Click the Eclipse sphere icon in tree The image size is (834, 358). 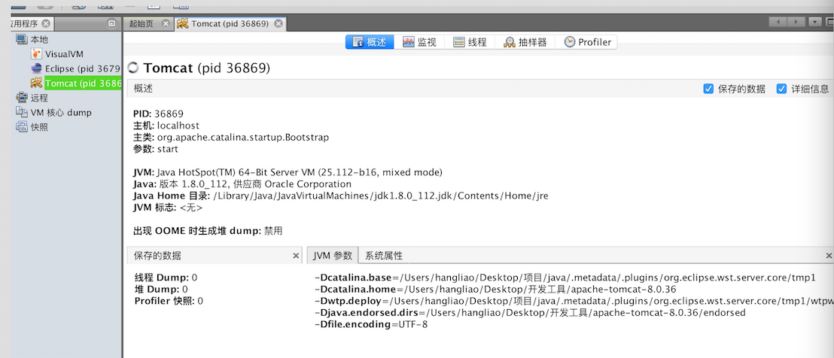click(36, 68)
